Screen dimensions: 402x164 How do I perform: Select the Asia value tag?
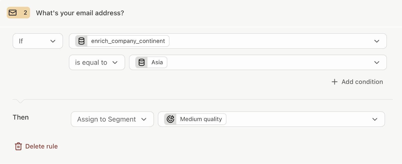(x=151, y=62)
